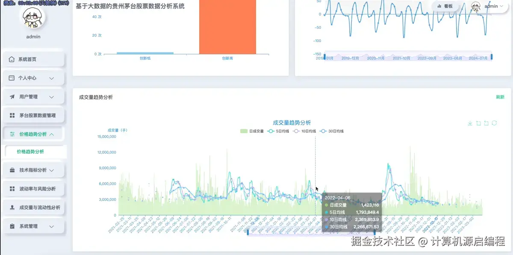Click the home icon beside 系统首页
Image resolution: width=513 pixels, height=255 pixels.
click(12, 59)
